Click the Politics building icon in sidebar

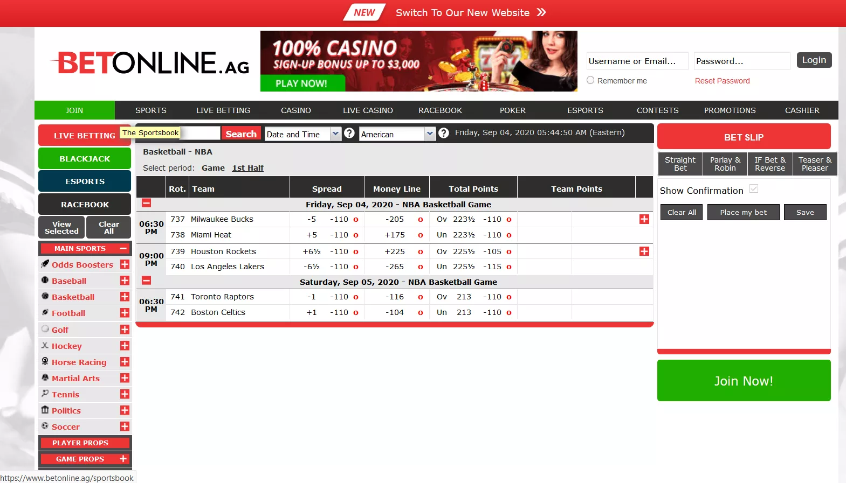click(45, 410)
